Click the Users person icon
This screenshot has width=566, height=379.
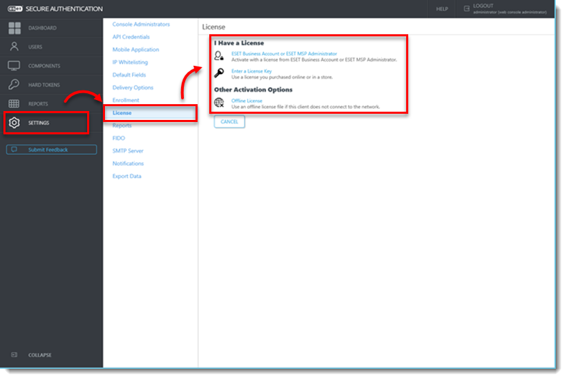point(14,47)
